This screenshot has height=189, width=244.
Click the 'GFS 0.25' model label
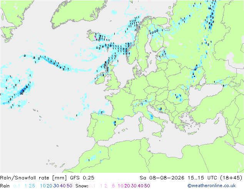82,178
